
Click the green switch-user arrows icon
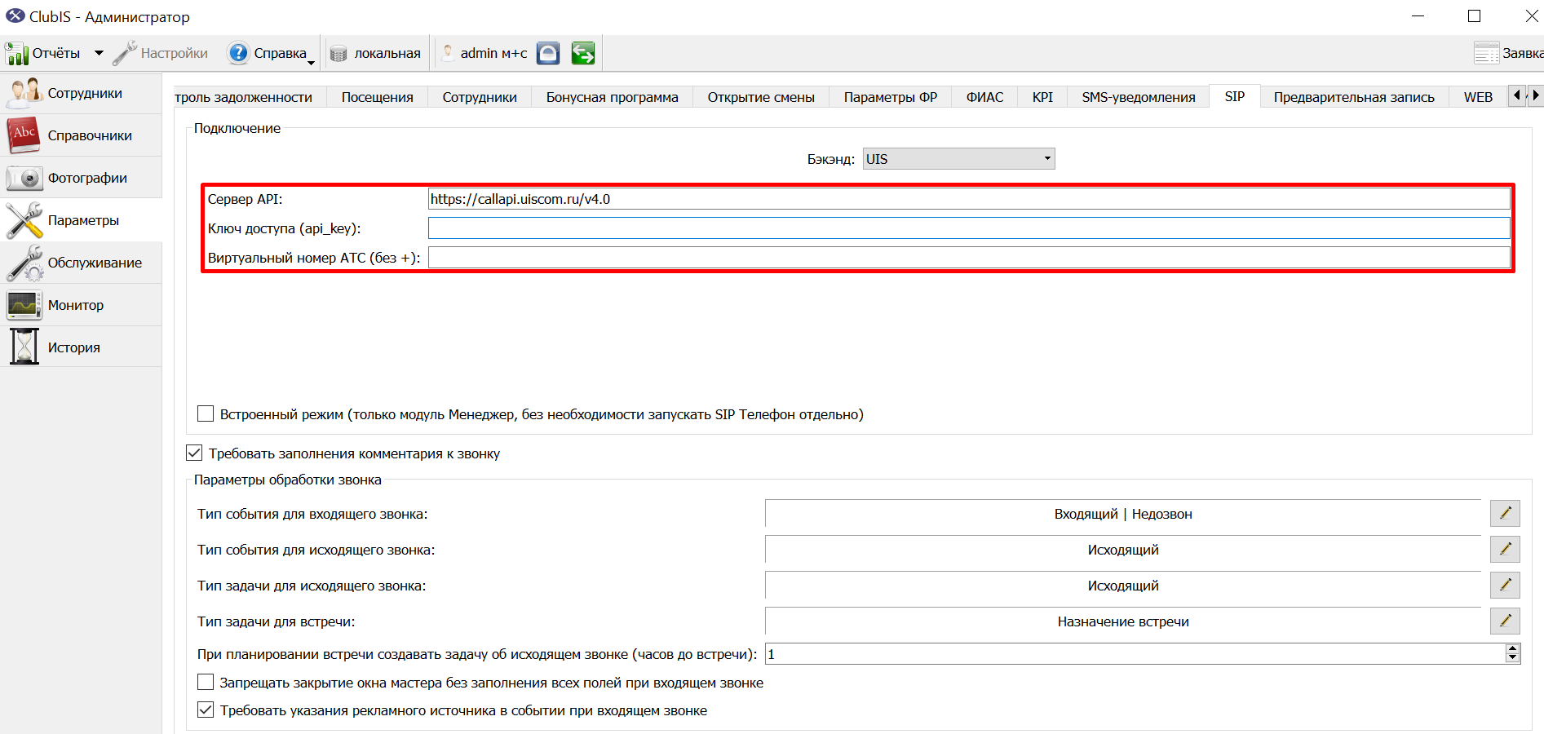583,53
